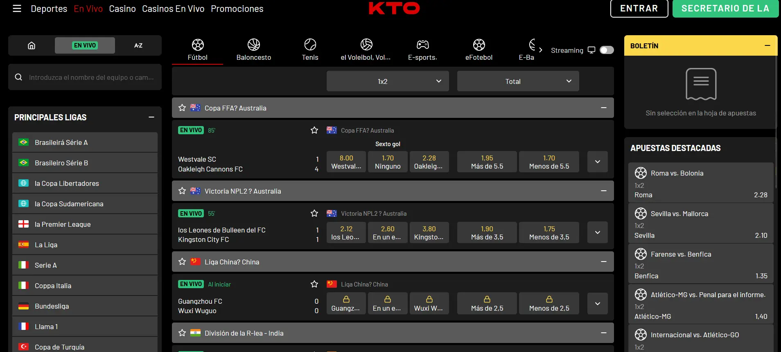Expand more markets for Guangzhou FC match
This screenshot has width=781, height=352.
(x=598, y=303)
